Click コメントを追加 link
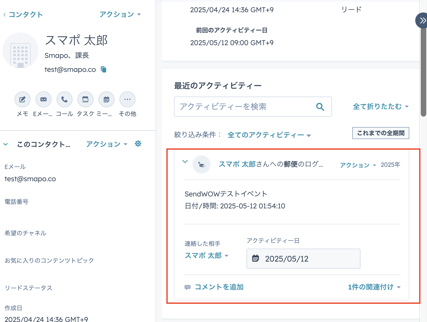 pyautogui.click(x=219, y=287)
